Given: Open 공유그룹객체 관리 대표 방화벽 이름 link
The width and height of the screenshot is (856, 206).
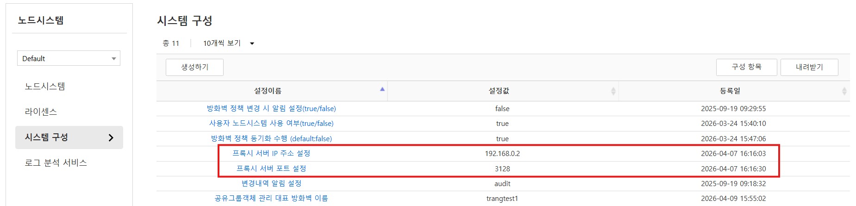Looking at the screenshot, I should tap(271, 198).
